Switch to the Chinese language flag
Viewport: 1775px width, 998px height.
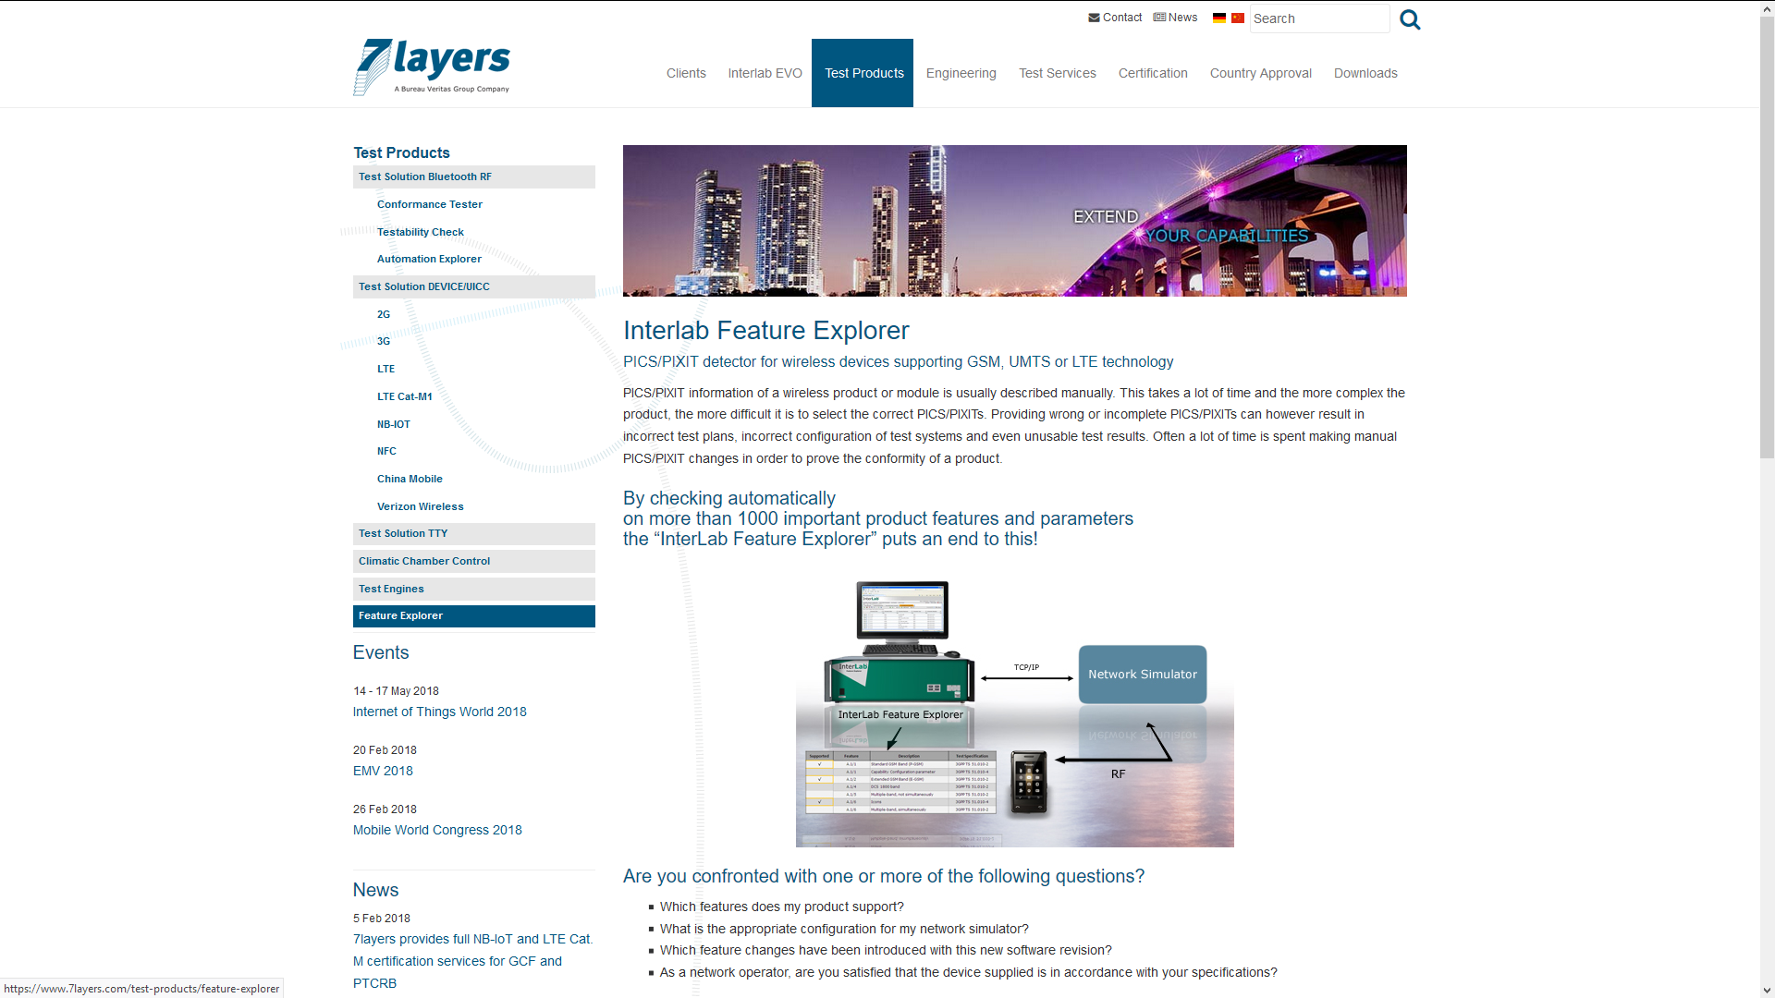point(1238,18)
